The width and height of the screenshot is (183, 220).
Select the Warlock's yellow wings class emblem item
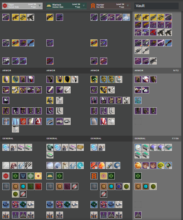pyautogui.click(x=50, y=176)
